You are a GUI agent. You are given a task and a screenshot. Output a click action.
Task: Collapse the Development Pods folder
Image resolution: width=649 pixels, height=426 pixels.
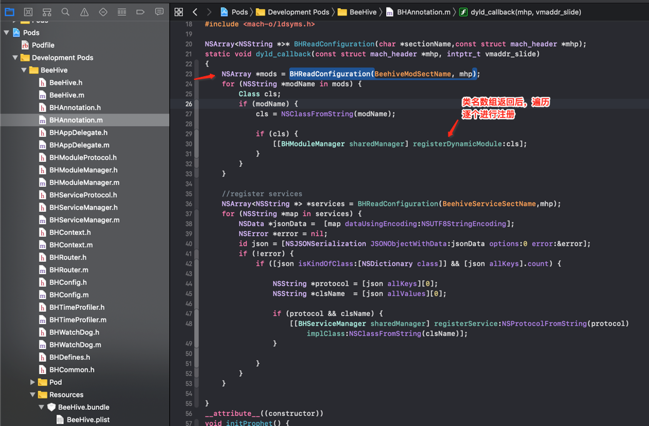(x=15, y=57)
